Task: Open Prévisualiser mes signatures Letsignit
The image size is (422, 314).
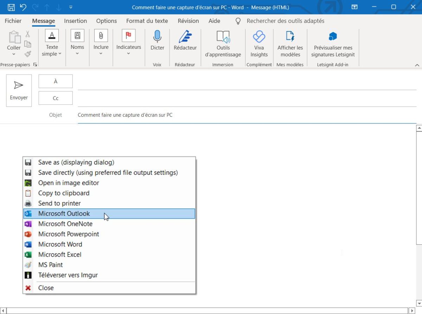Action: (332, 42)
